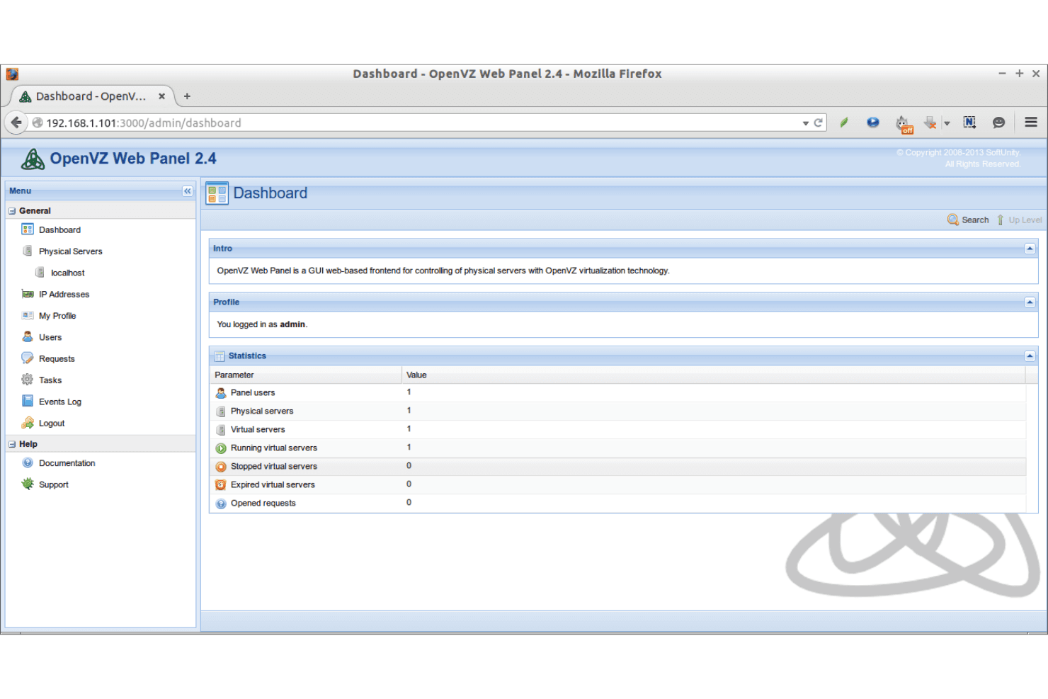Open Documentation under Help
Screen dimensions: 1048x699
(x=67, y=463)
